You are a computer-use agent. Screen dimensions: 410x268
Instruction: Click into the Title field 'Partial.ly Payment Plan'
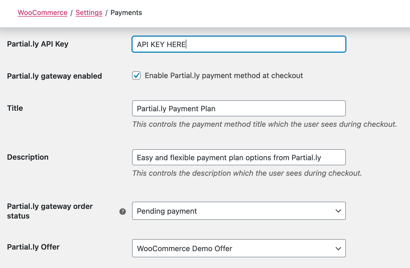point(239,108)
